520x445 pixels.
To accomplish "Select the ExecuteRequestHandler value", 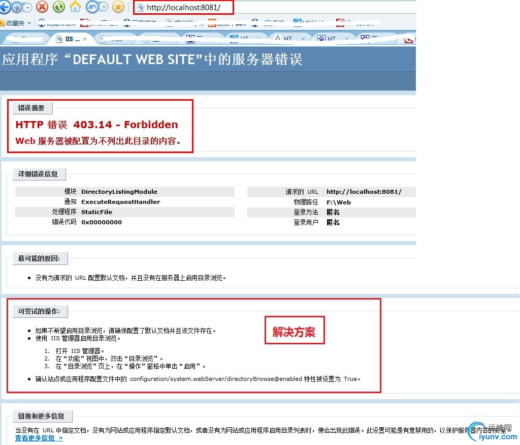I will point(121,202).
